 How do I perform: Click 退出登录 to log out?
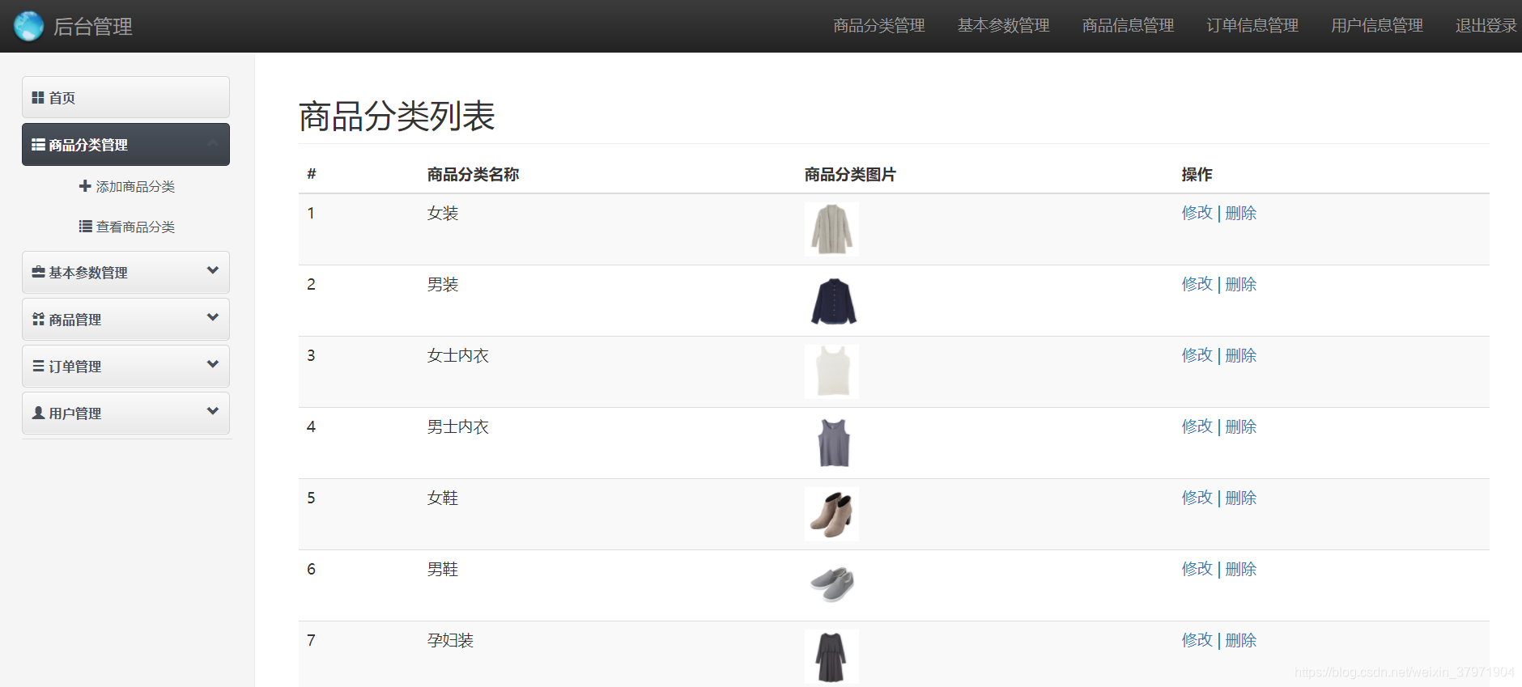[1486, 26]
